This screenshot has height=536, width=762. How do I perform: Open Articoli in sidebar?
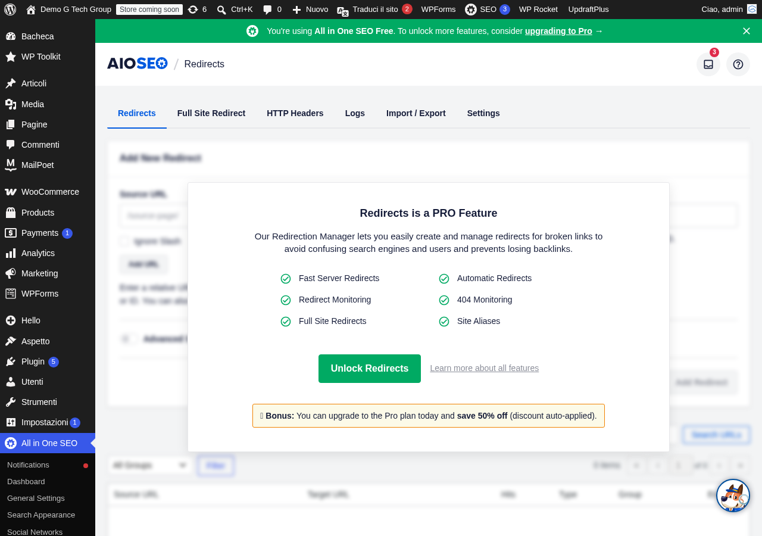point(48,83)
